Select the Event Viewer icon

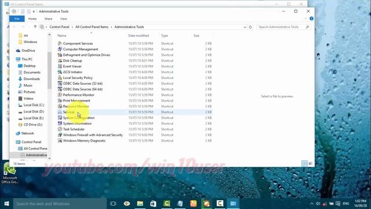pyautogui.click(x=60, y=66)
